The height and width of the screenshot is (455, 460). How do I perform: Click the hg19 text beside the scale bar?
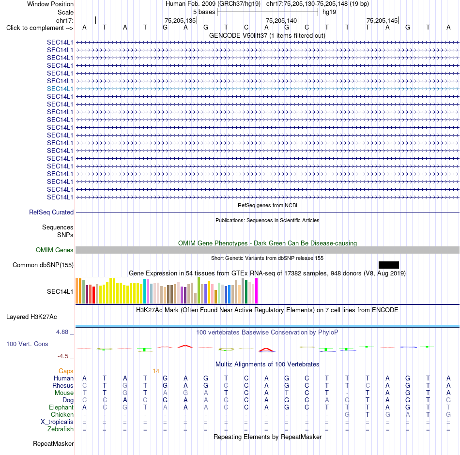[329, 12]
